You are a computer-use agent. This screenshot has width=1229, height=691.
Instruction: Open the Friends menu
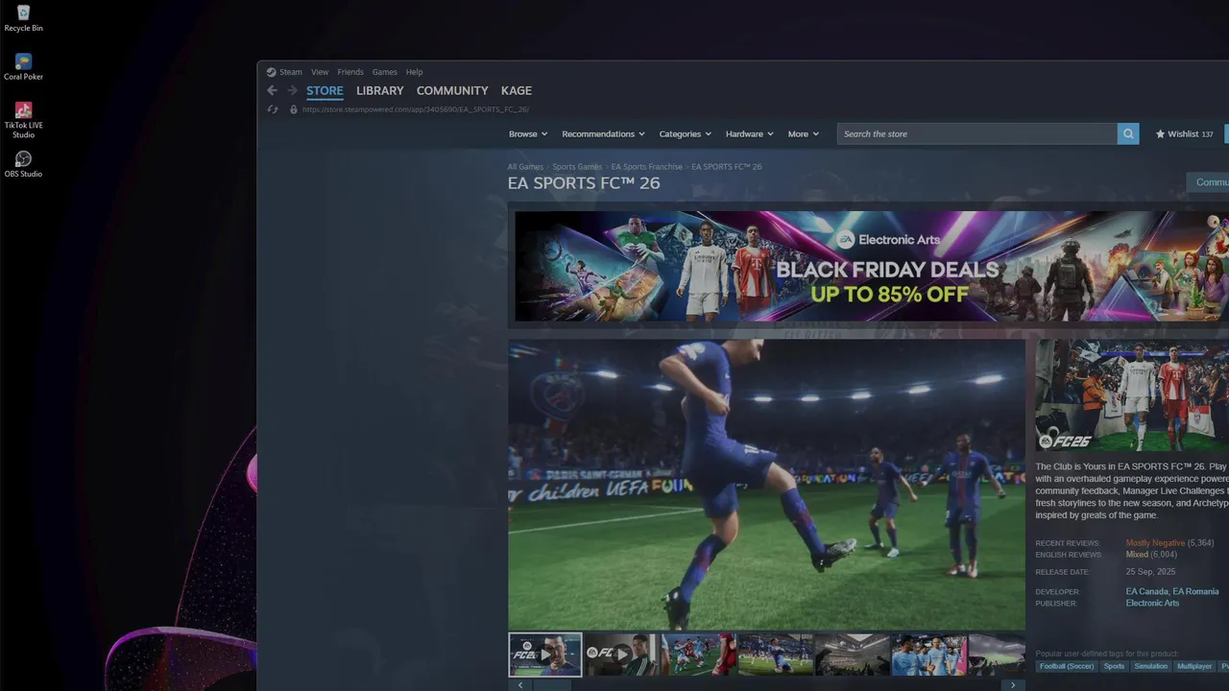[350, 72]
